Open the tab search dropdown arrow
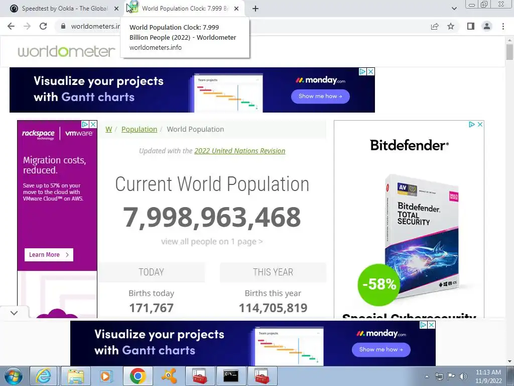The width and height of the screenshot is (514, 386). click(454, 9)
